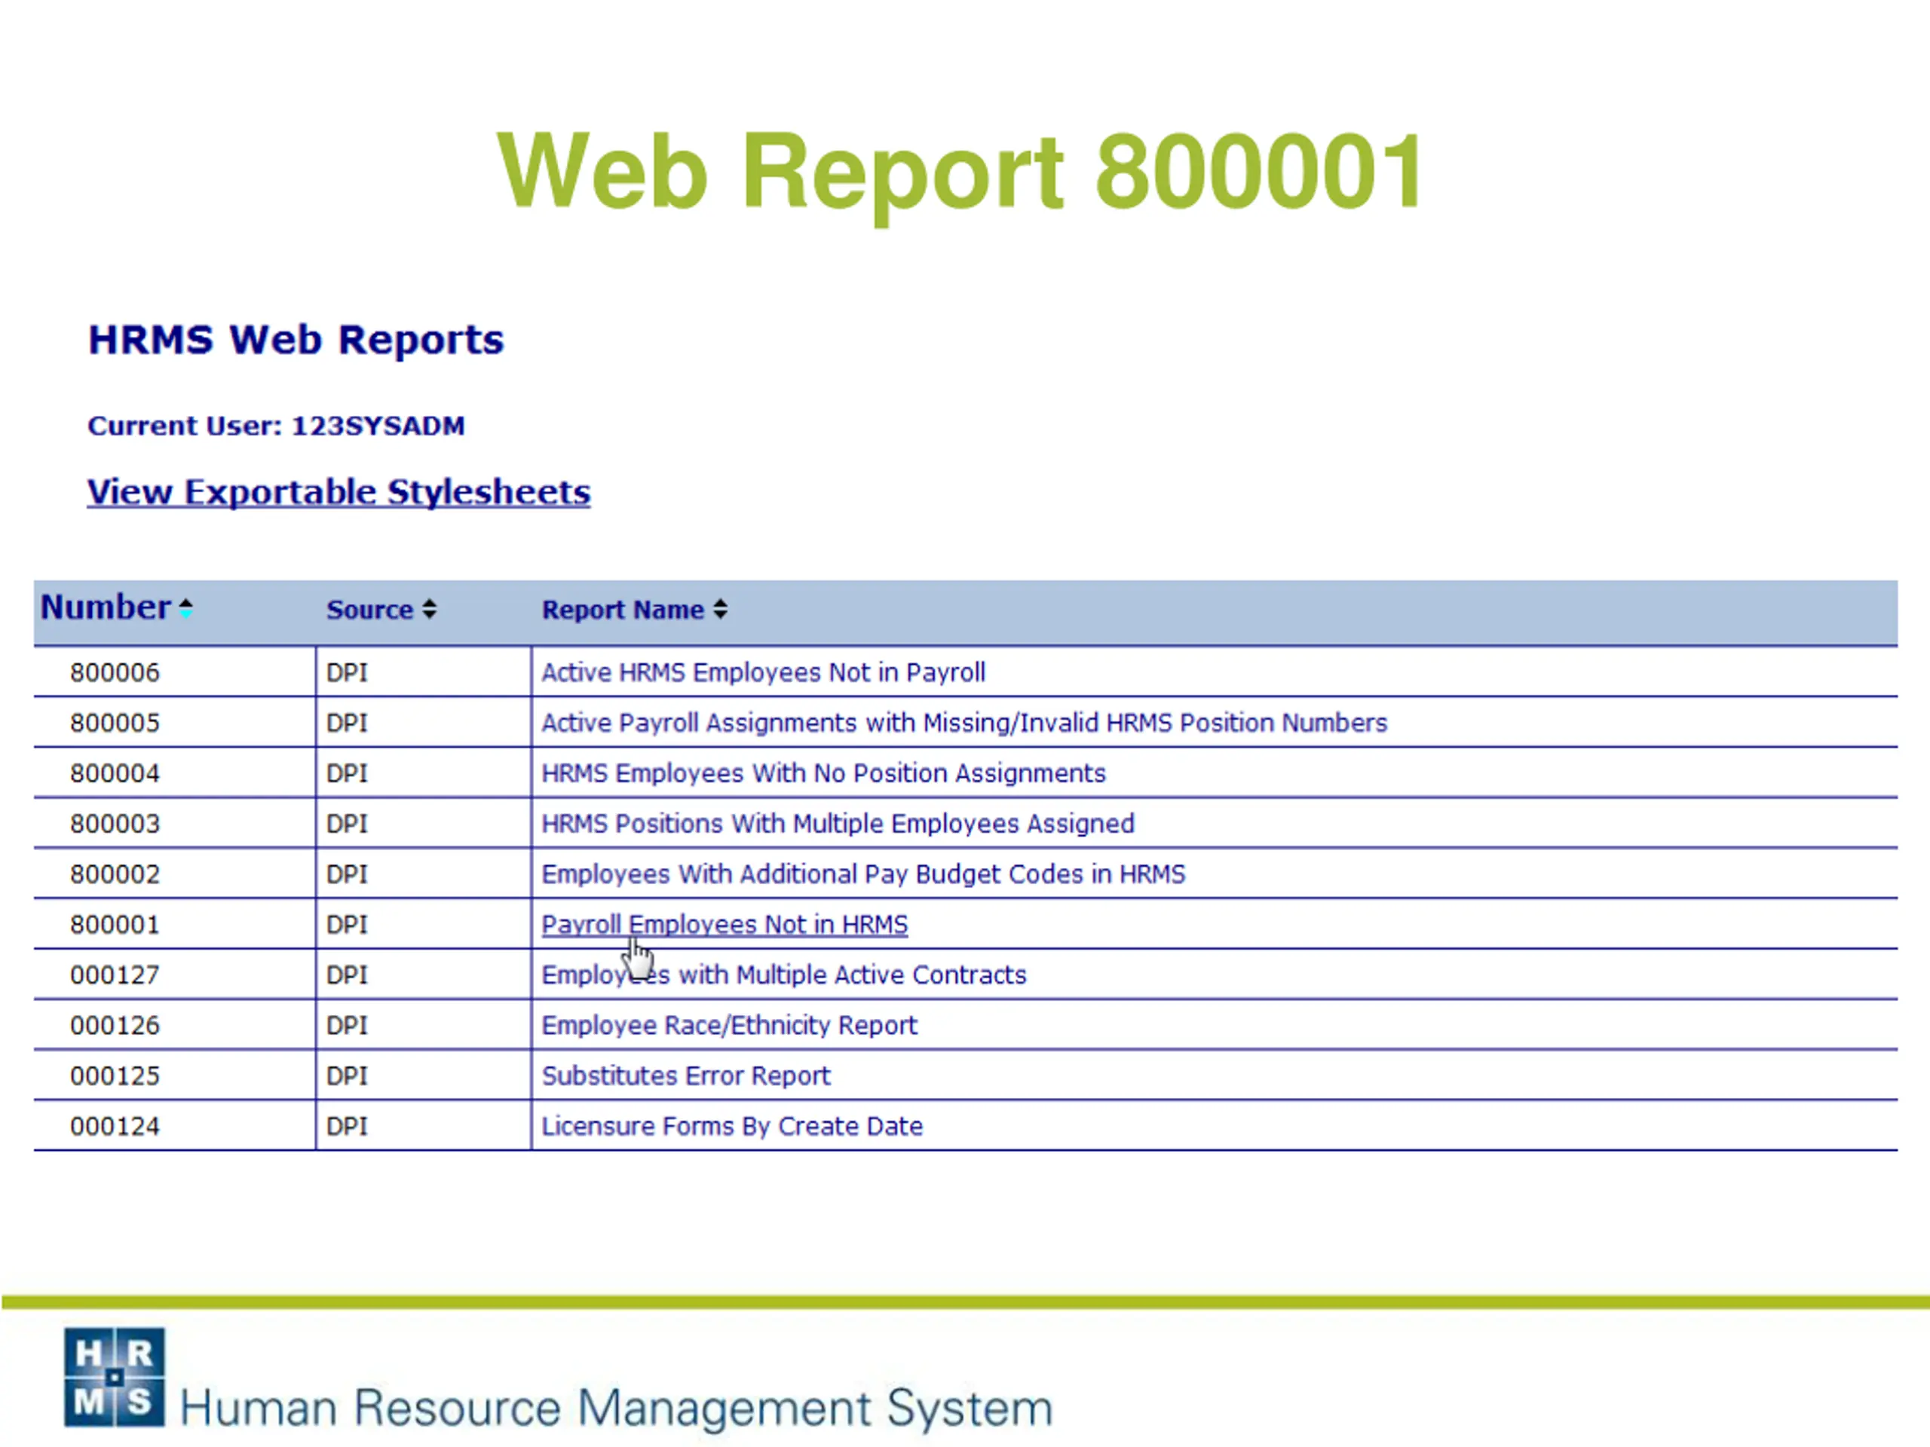Screen dimensions: 1930x1447
Task: Click the HRMS logo icon
Action: coord(115,1377)
